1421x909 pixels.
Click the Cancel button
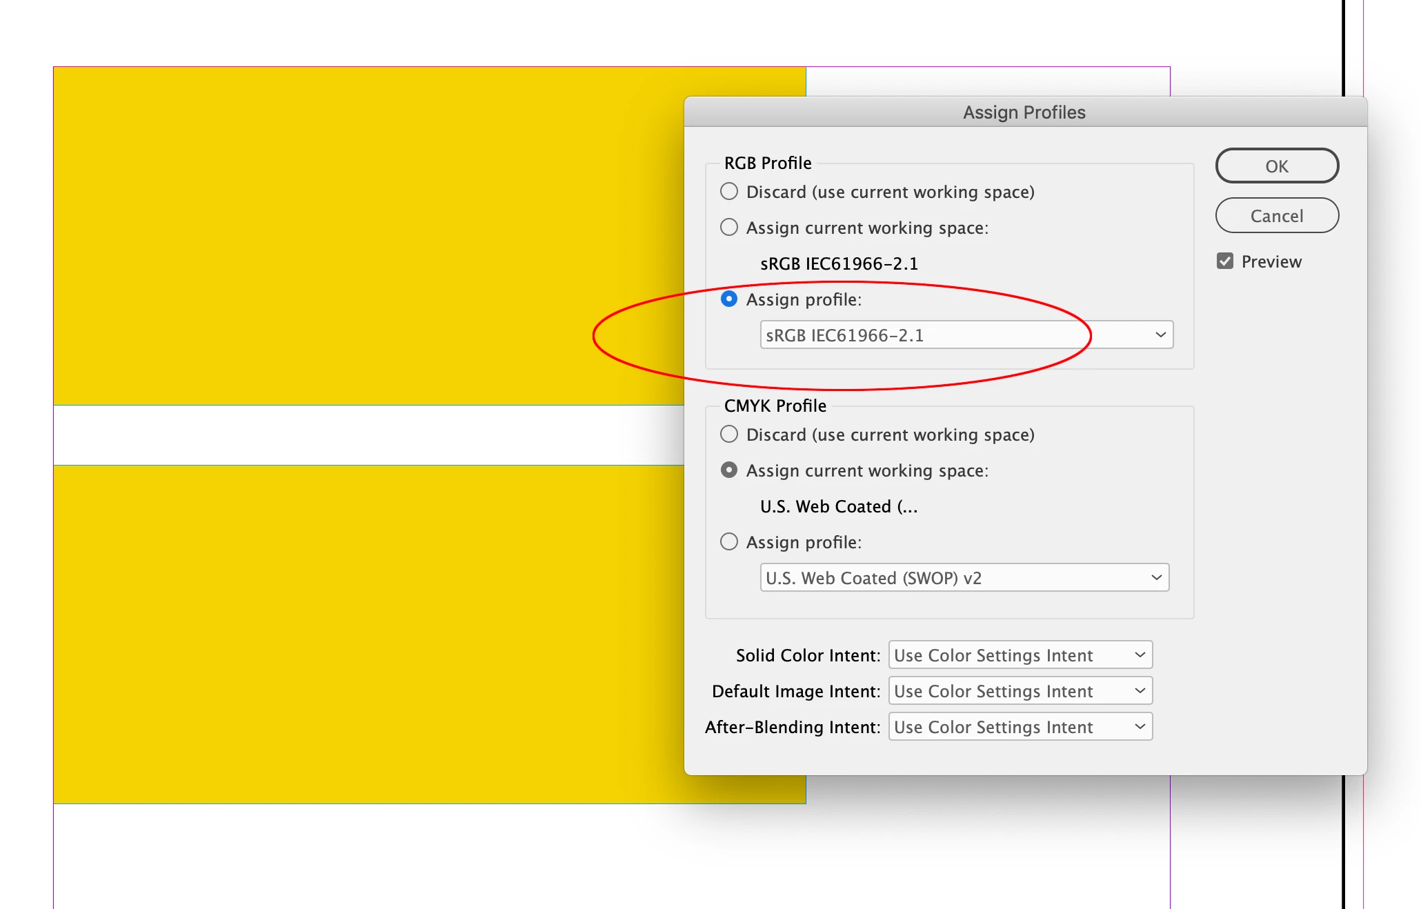point(1276,216)
